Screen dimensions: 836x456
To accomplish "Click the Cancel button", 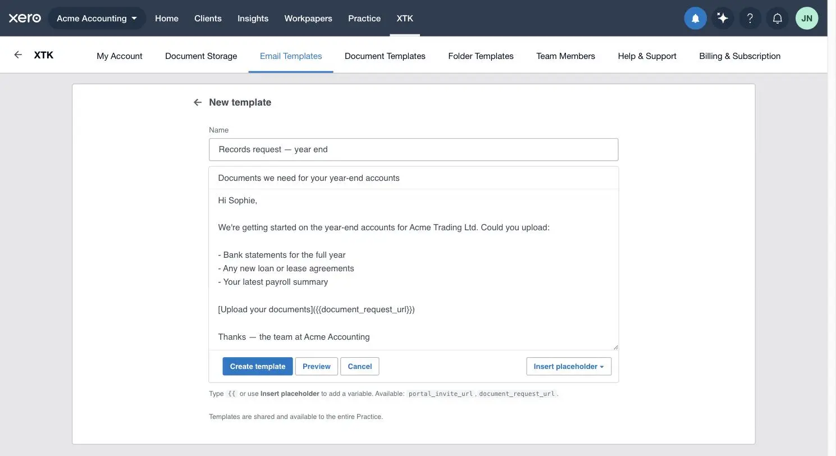I will [360, 366].
